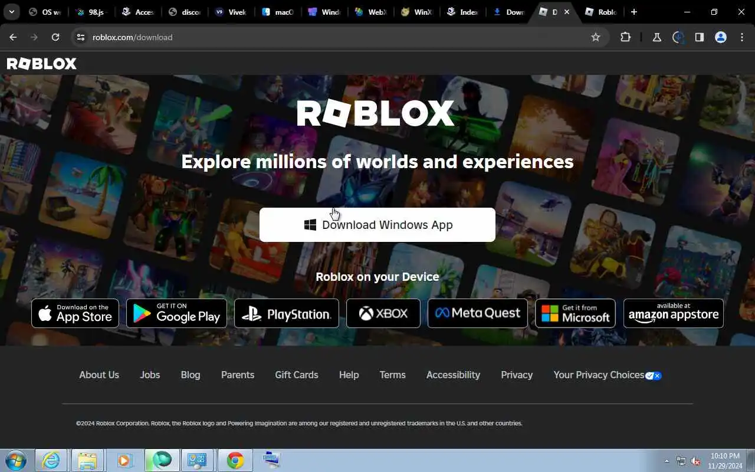This screenshot has height=472, width=755.
Task: Switch to the discor tab
Action: (183, 12)
